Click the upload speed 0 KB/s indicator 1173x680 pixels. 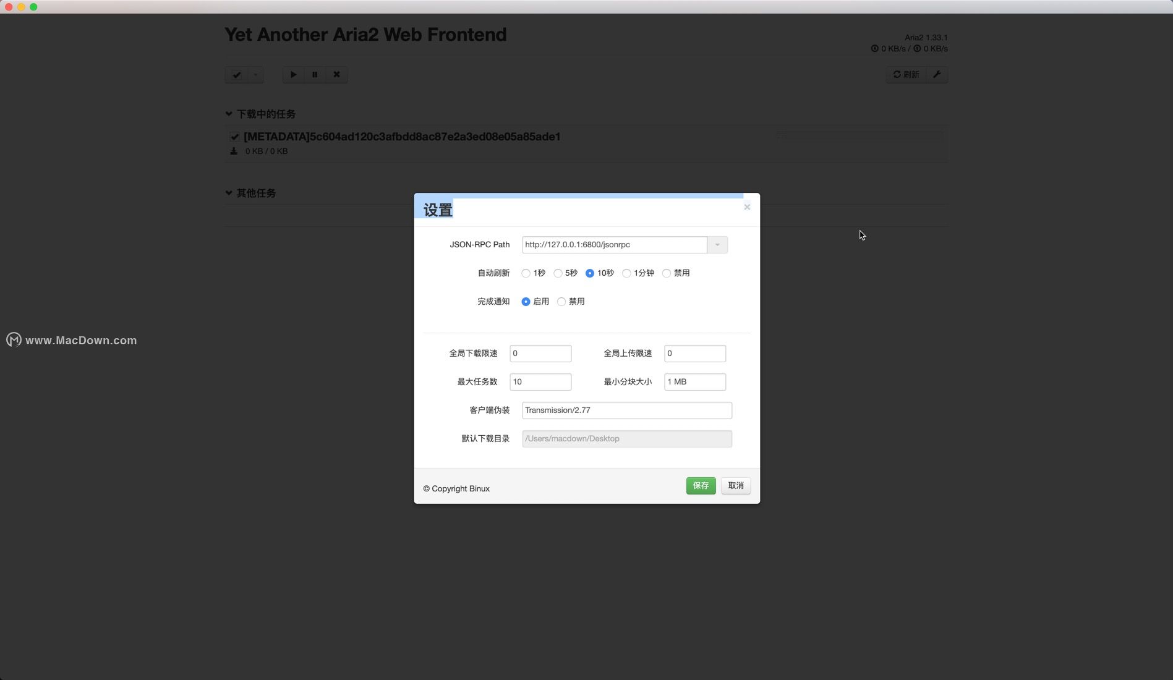tap(931, 49)
